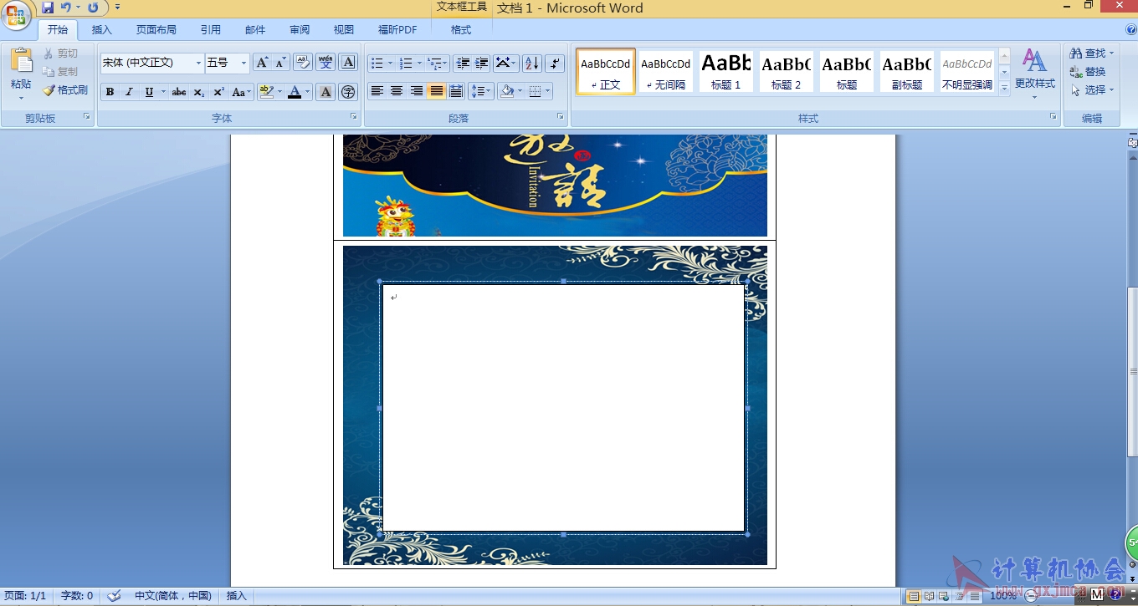Click Replace (替换) button

[1088, 72]
